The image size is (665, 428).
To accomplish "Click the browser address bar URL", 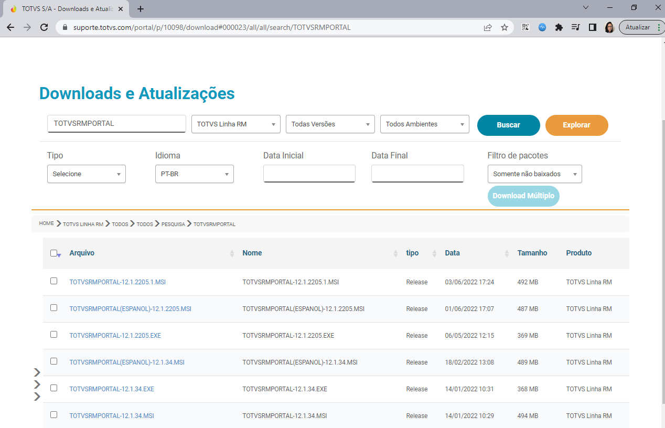I will tap(212, 27).
